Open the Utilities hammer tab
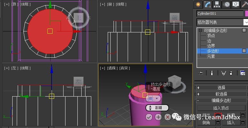The width and height of the screenshot is (248, 128). [x=244, y=4]
